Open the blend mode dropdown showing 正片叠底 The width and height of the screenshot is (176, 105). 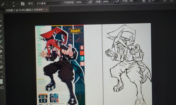(x=48, y=3)
